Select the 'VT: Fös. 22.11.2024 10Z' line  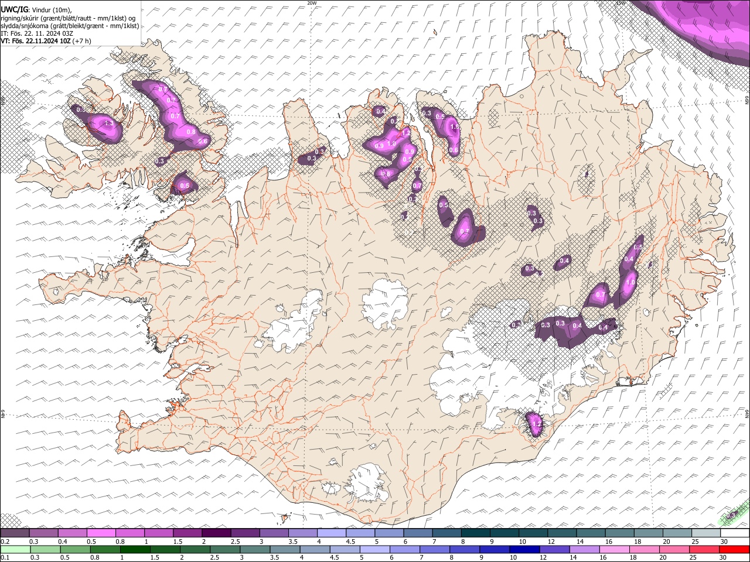pyautogui.click(x=36, y=41)
